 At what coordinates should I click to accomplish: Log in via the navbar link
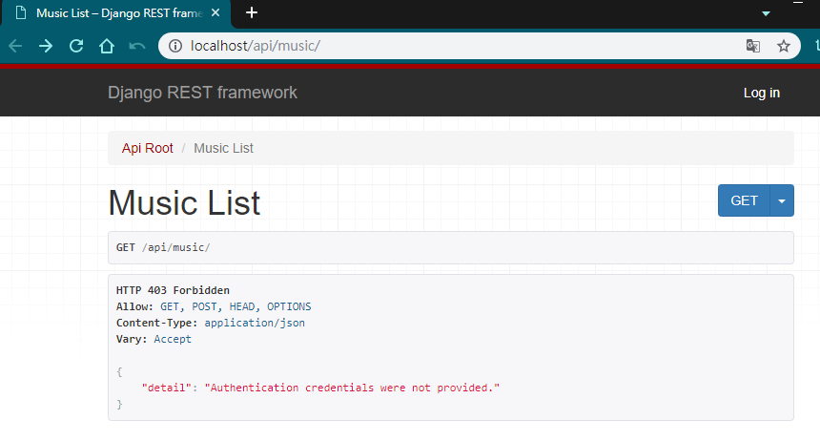coord(762,93)
